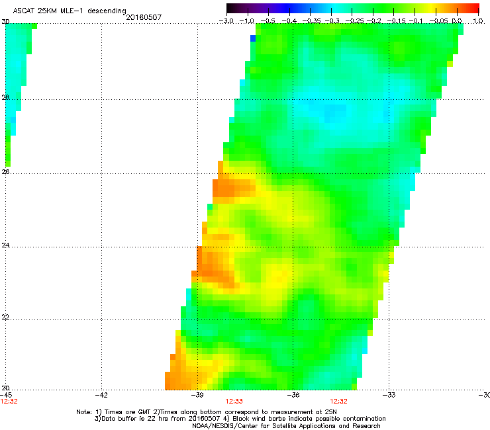
Task: Click the latitude label 20
Action: [x=5, y=388]
